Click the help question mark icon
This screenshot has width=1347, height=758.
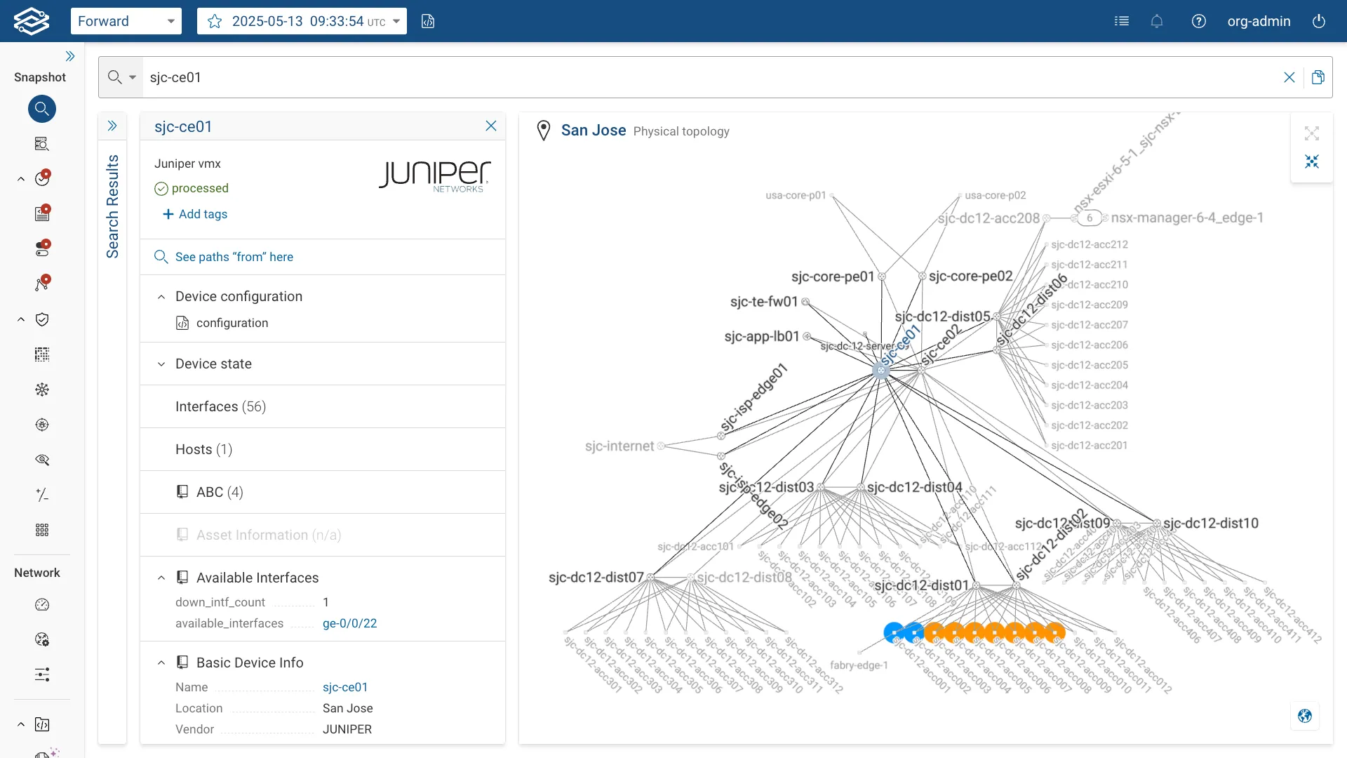point(1199,21)
